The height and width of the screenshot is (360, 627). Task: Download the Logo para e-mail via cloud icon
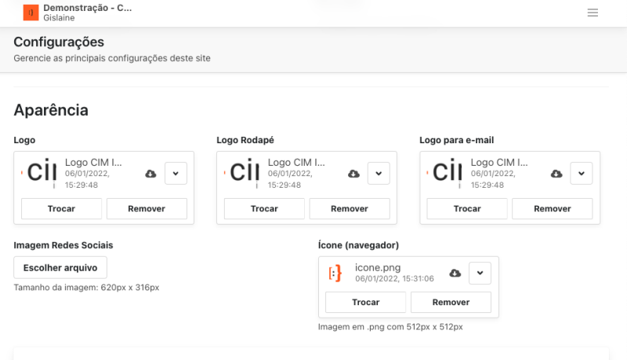(x=556, y=173)
